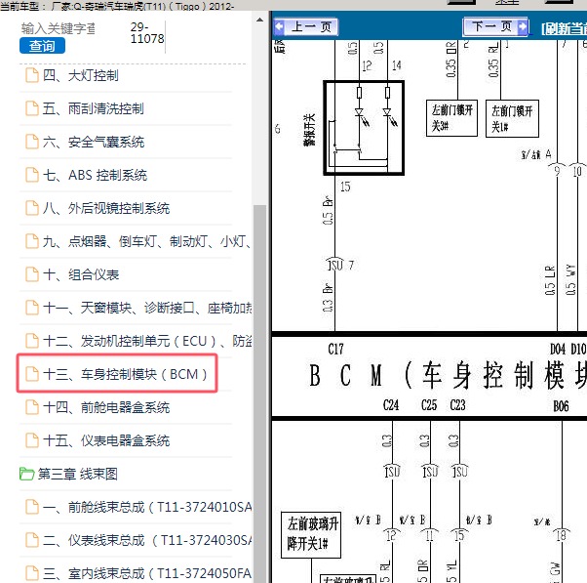Click the 左前门锁开关3# box in diagram

coord(451,118)
